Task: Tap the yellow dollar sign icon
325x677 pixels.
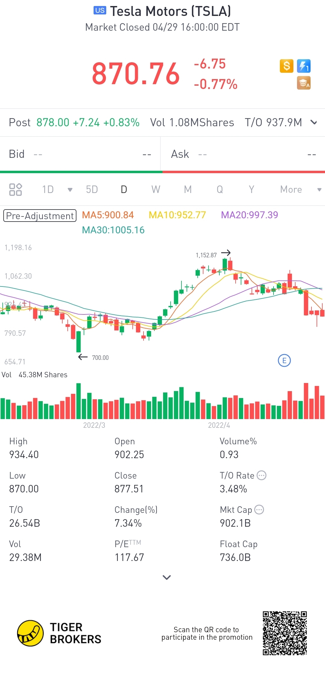Action: 286,66
